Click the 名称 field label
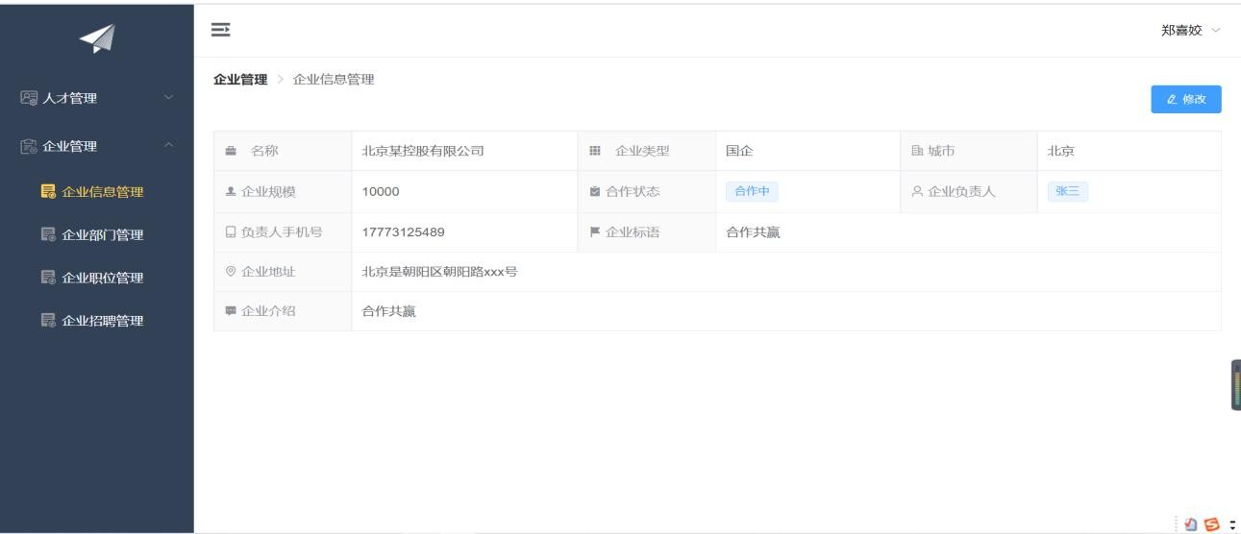The height and width of the screenshot is (534, 1241). pyautogui.click(x=265, y=151)
